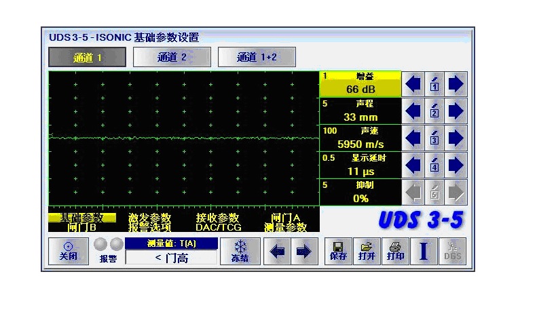Image resolution: width=556 pixels, height=312 pixels.
Task: Decrease gain with left arrow beside 增益
Action: point(413,84)
